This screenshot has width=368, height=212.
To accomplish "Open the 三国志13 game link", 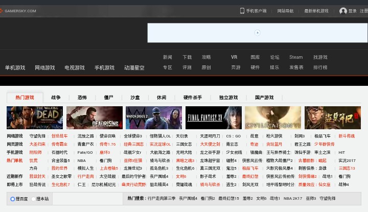I will [347, 169].
